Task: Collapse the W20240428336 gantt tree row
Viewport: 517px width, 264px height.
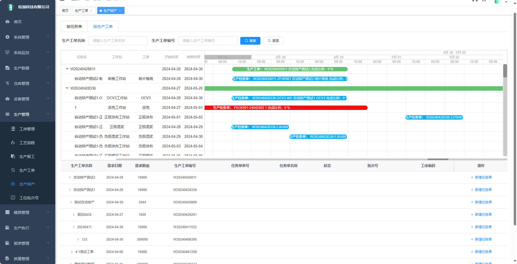Action: pos(67,88)
